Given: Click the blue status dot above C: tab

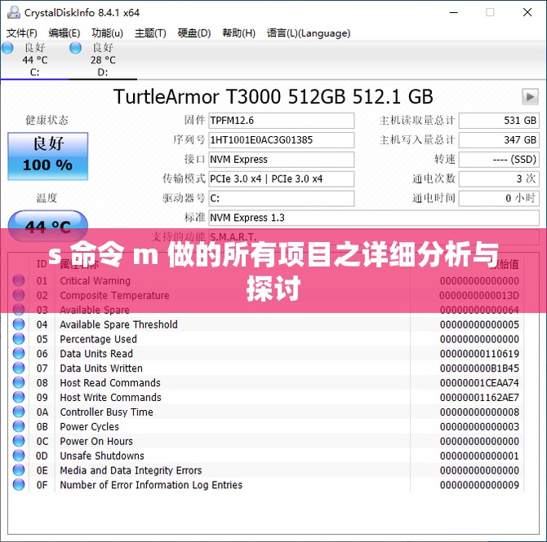Looking at the screenshot, I should [x=7, y=48].
